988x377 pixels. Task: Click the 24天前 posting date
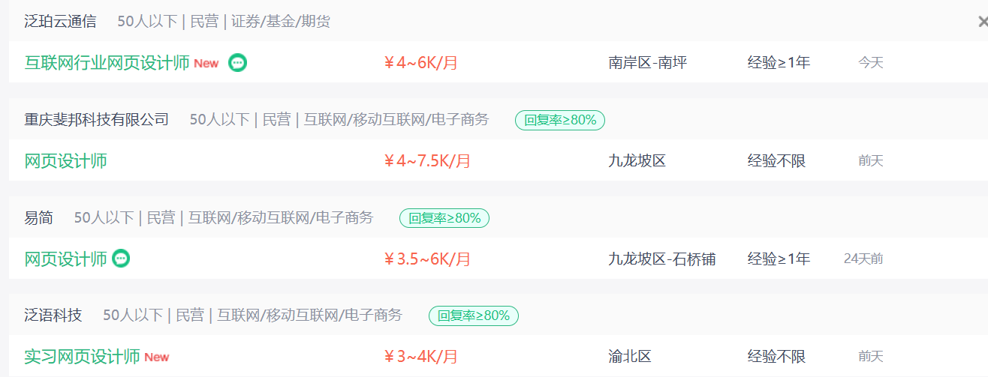[863, 259]
